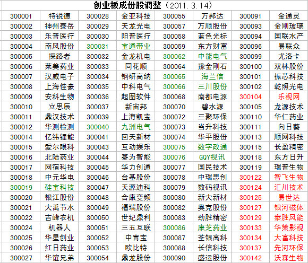Viewport: 308px width, 263px height.
Task: Select the 金通灵 cell
Action: pyautogui.click(x=289, y=16)
